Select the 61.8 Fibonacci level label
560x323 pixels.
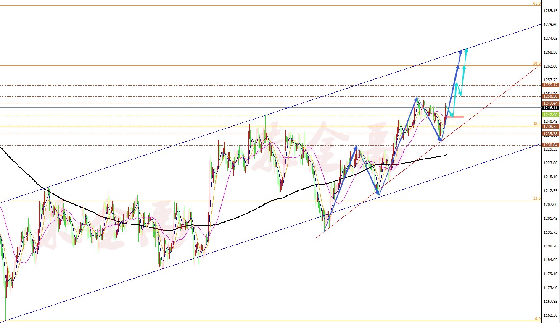click(x=536, y=3)
